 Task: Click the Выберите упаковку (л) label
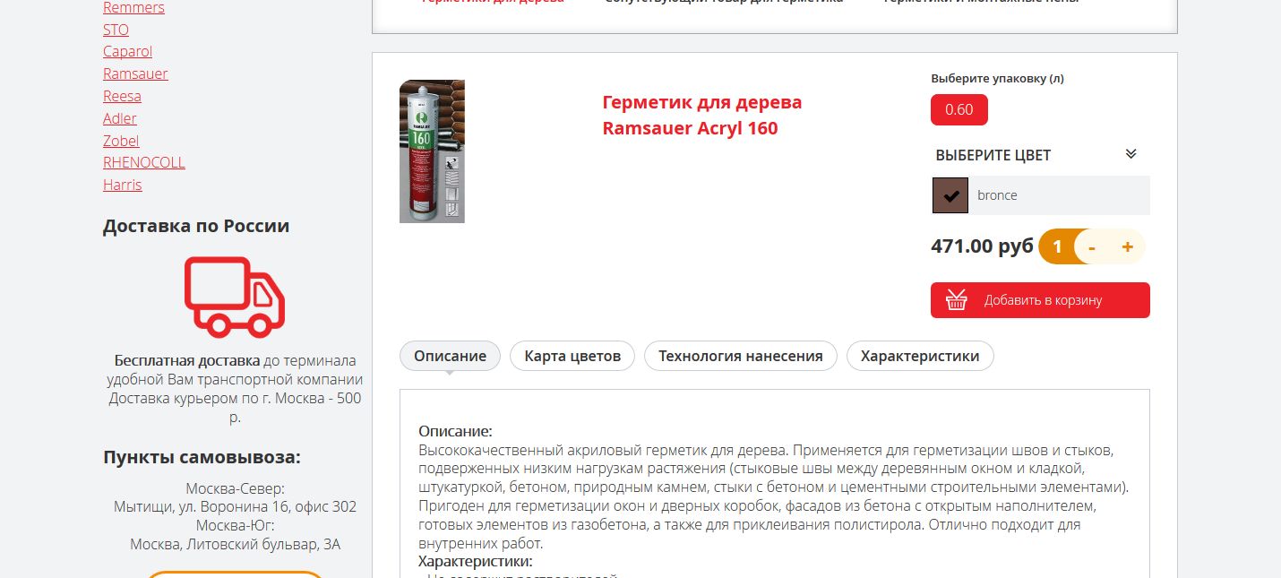997,79
